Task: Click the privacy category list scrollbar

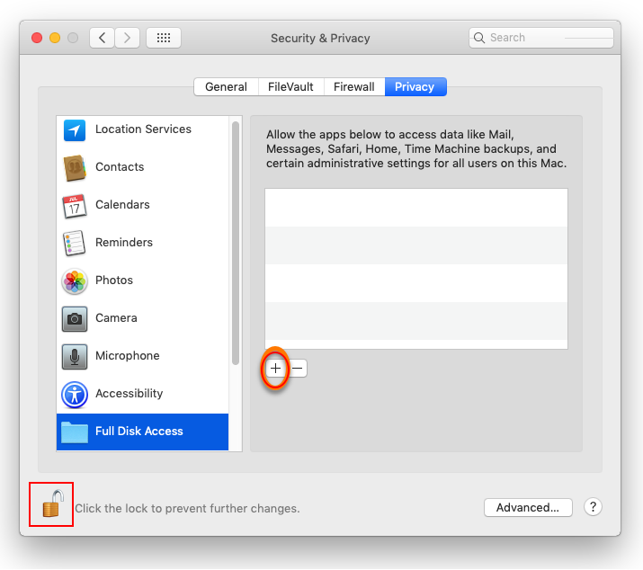Action: [236, 243]
